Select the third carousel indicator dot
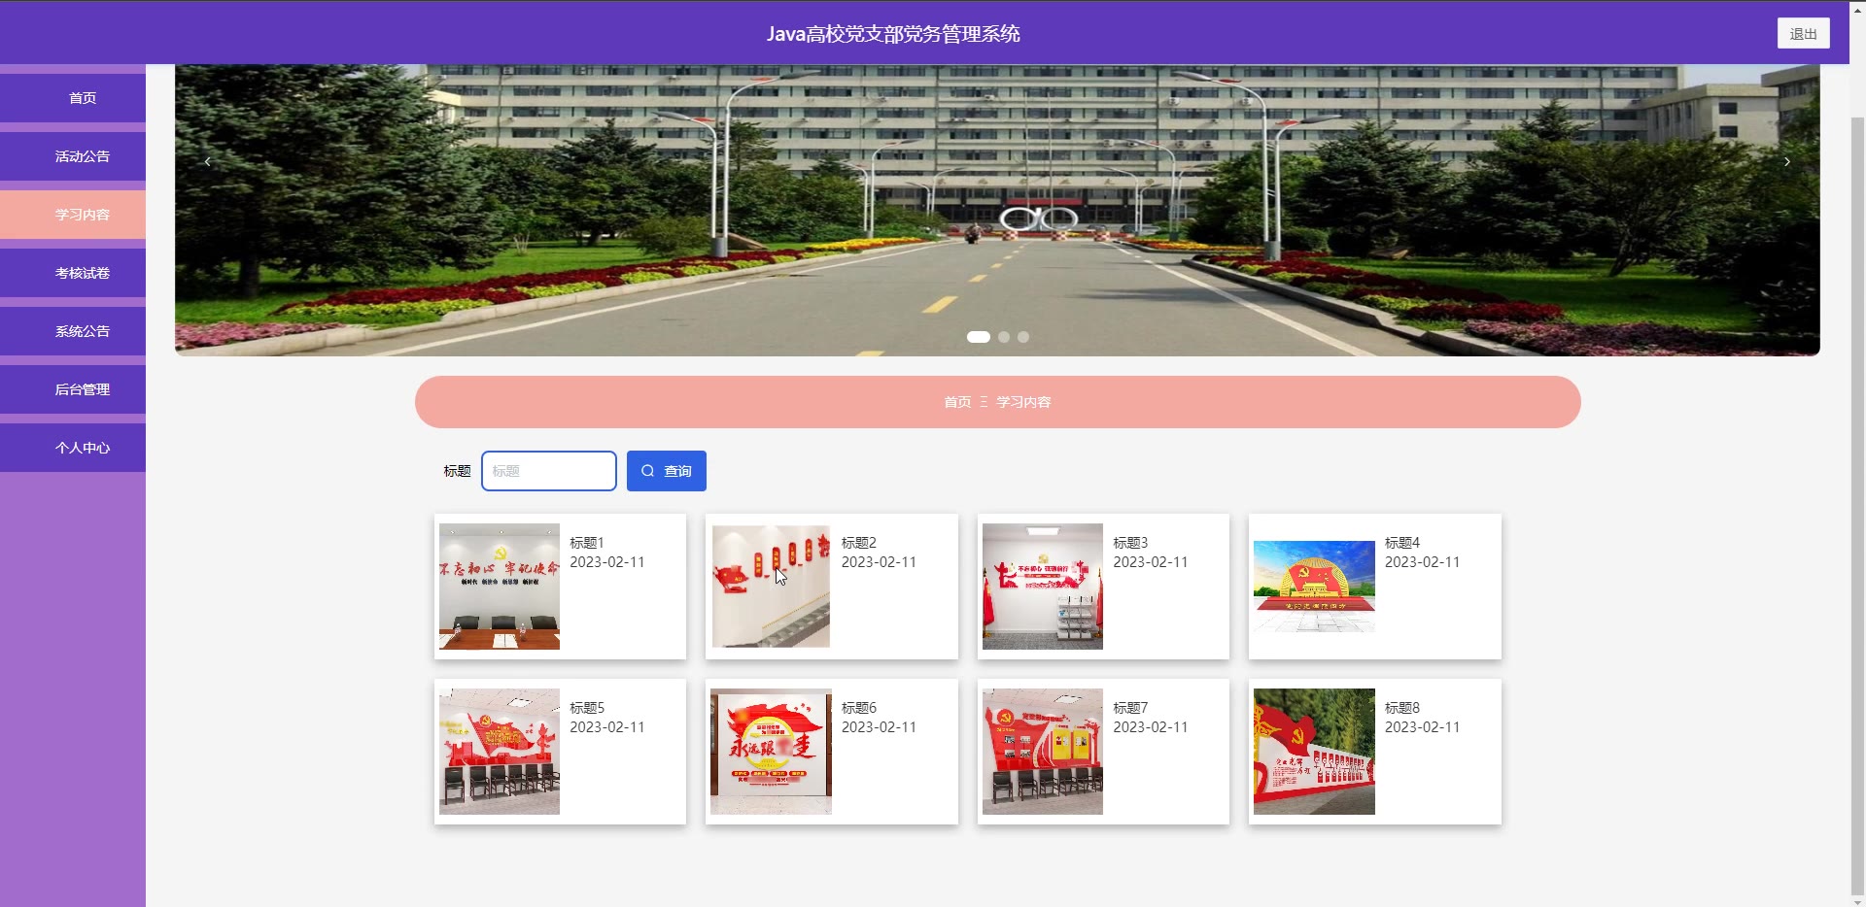 click(1023, 337)
